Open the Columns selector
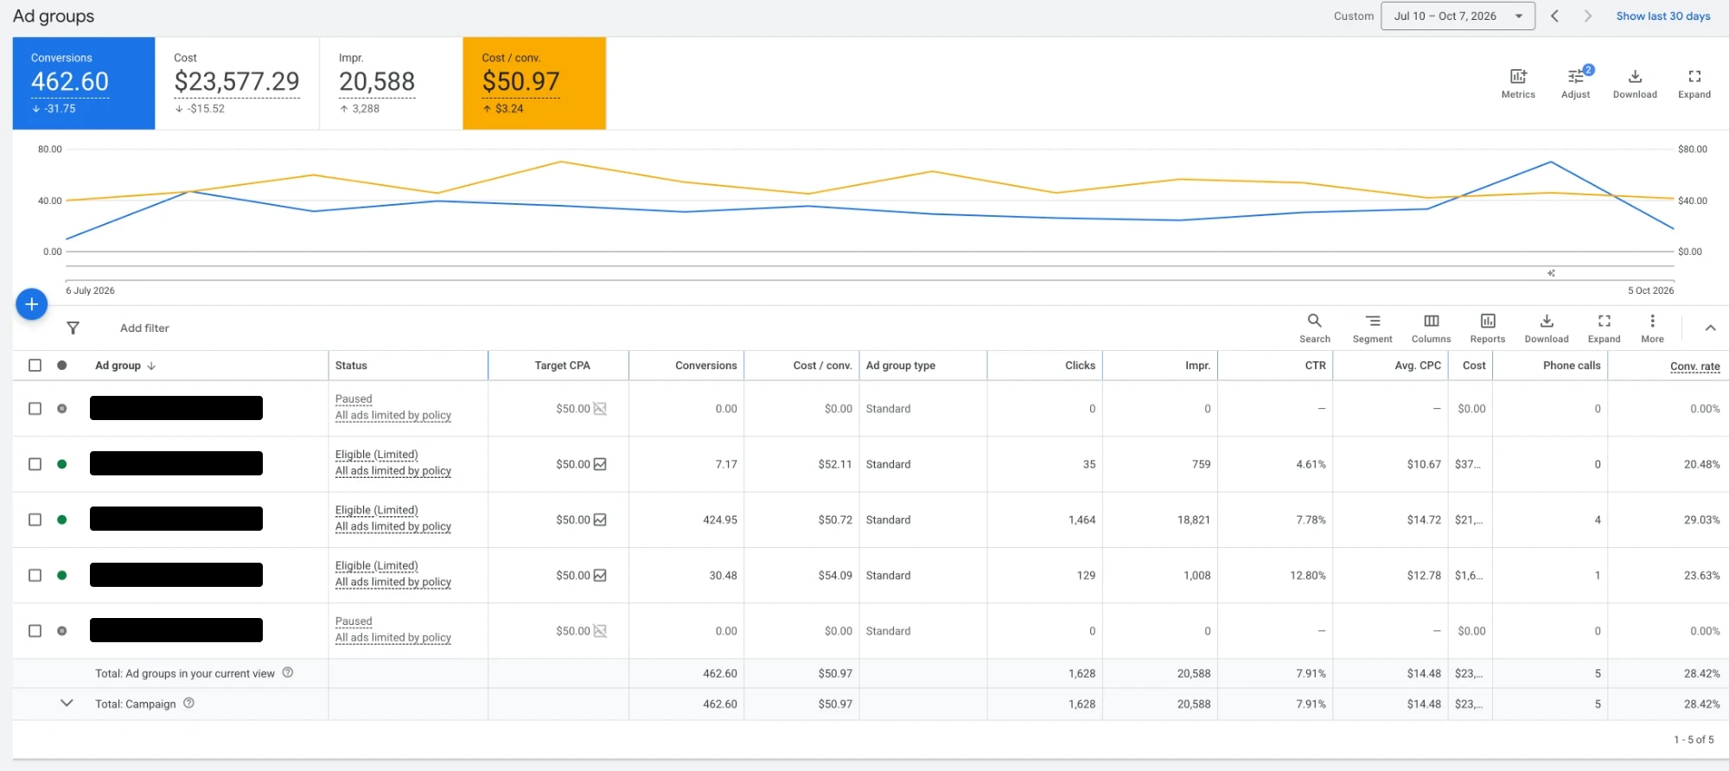The height and width of the screenshot is (771, 1729). pos(1432,322)
